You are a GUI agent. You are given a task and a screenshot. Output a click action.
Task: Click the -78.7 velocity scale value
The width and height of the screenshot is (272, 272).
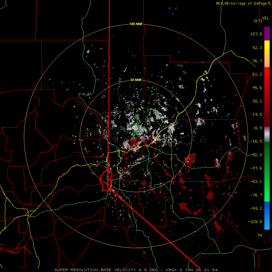256,195
